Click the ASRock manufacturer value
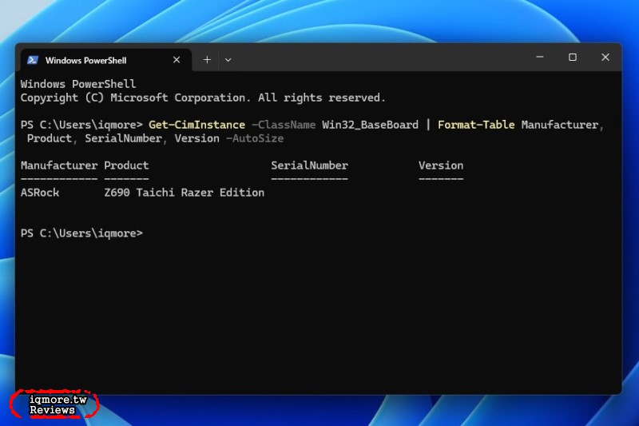 40,193
